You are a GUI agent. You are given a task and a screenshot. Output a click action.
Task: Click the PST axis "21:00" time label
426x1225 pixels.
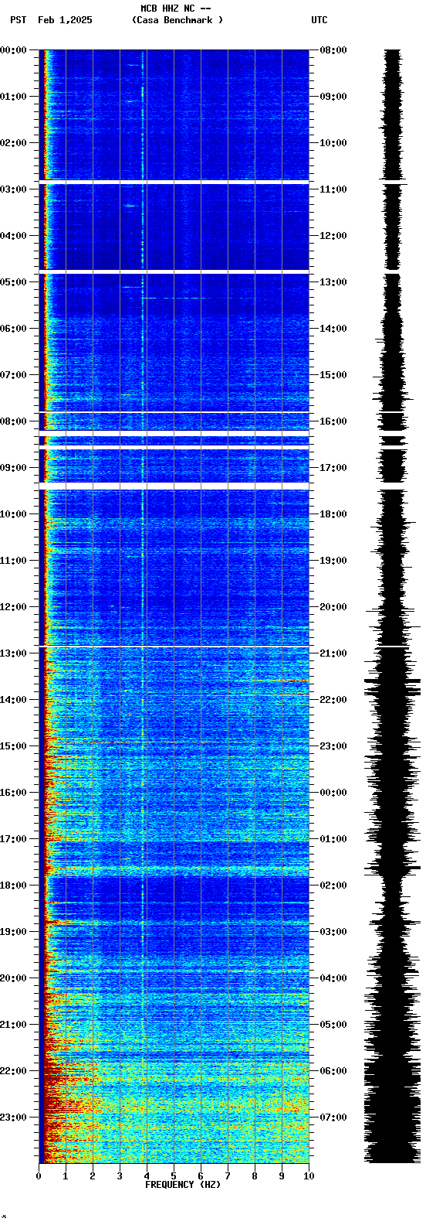(x=13, y=1025)
